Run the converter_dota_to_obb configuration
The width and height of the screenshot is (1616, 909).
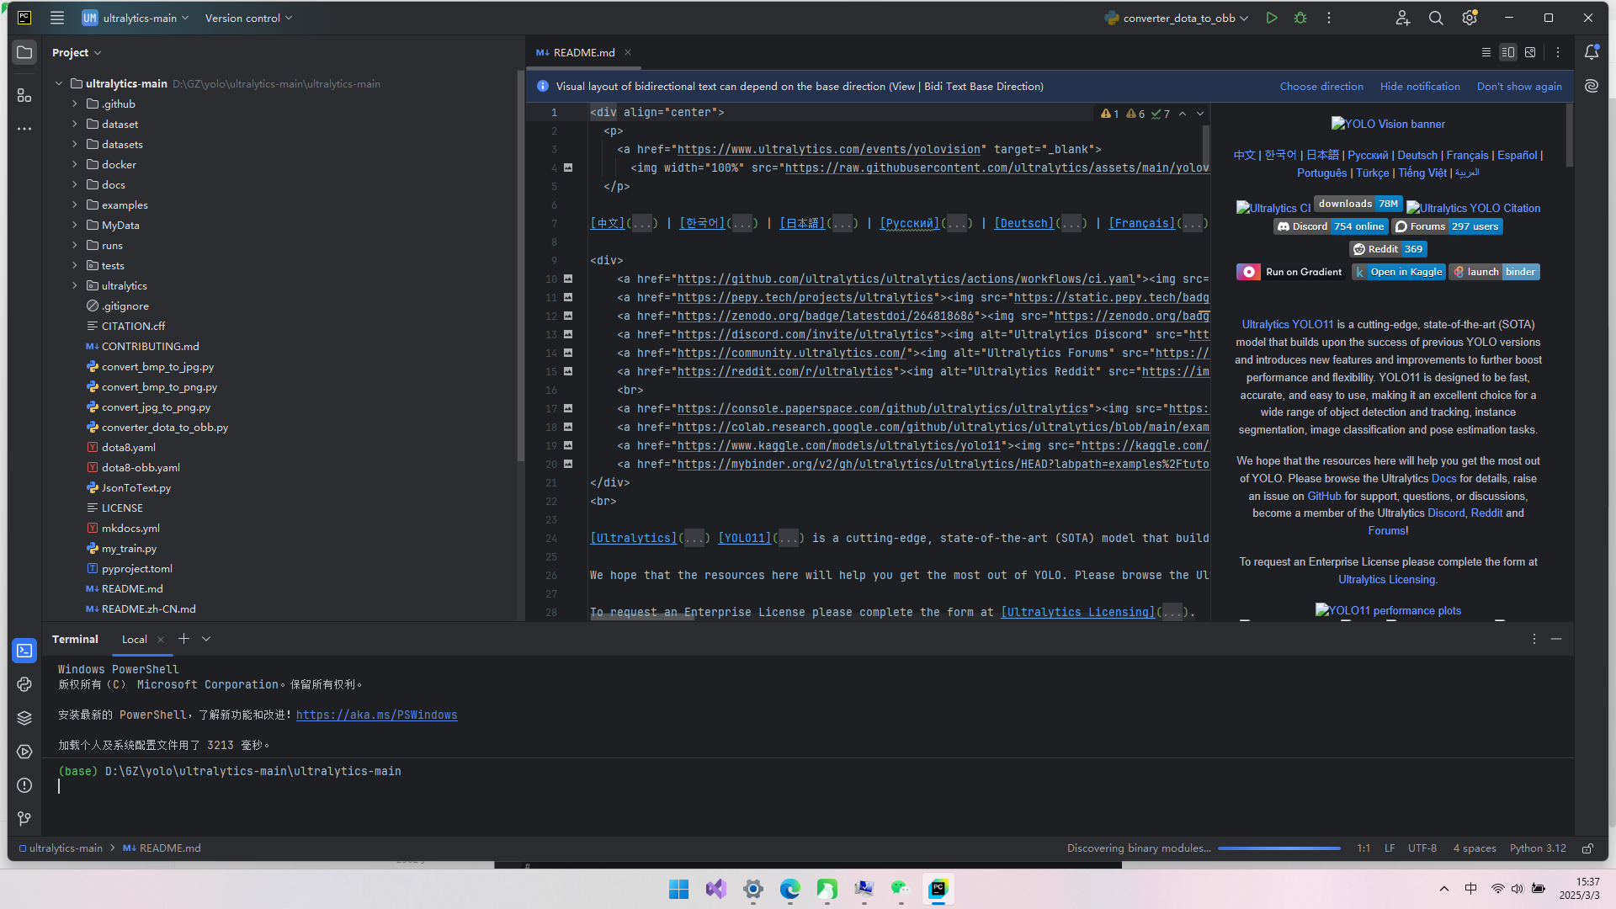(1272, 18)
